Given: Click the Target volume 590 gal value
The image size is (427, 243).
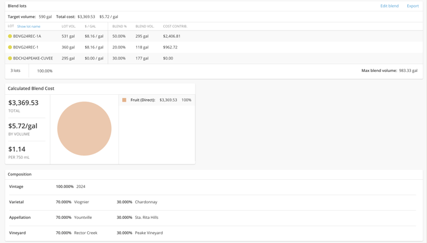Looking at the screenshot, I should [x=45, y=17].
